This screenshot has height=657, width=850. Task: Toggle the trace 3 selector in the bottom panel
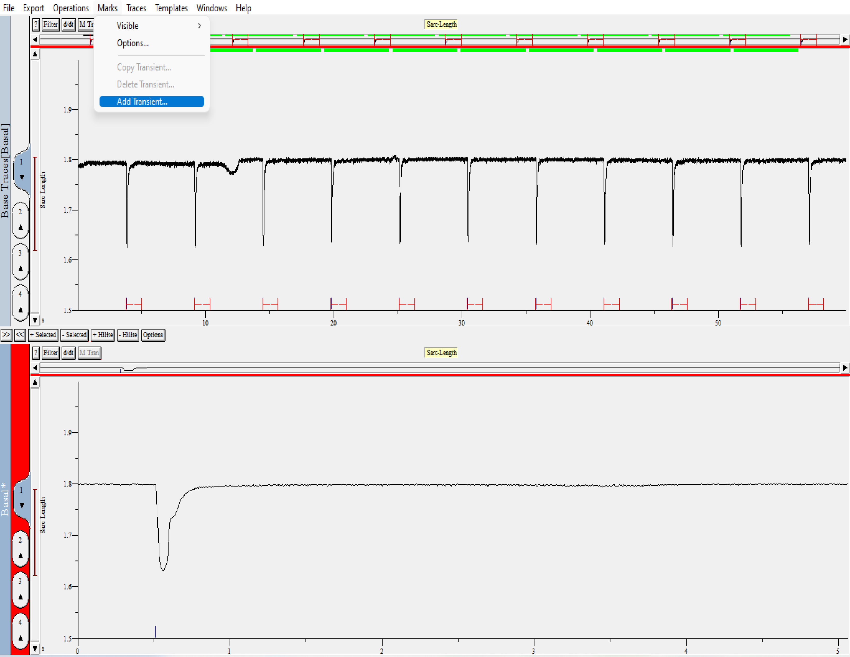(21, 589)
